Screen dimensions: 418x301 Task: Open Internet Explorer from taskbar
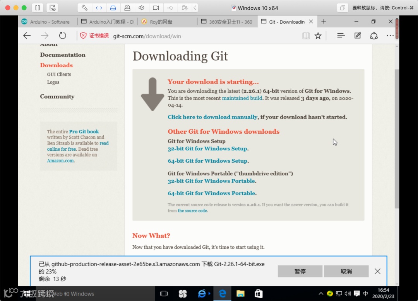coord(202,294)
